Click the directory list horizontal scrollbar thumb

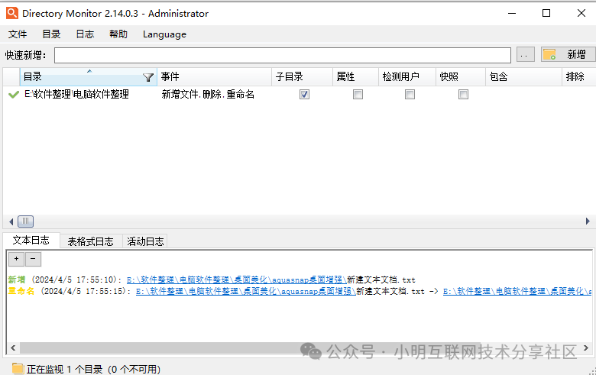(25, 221)
